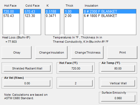Click the Okay button
The image size is (140, 105).
(x=16, y=52)
